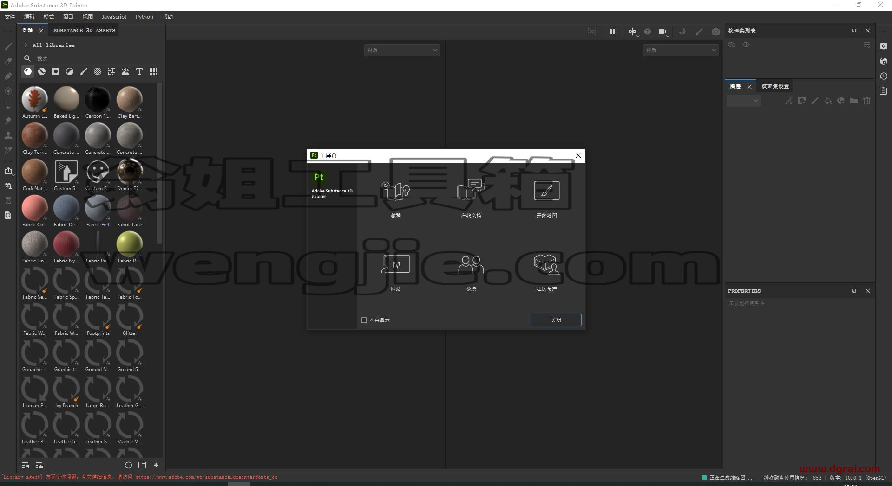Open the left viewport 材质 dropdown
Image resolution: width=892 pixels, height=486 pixels.
coord(402,50)
